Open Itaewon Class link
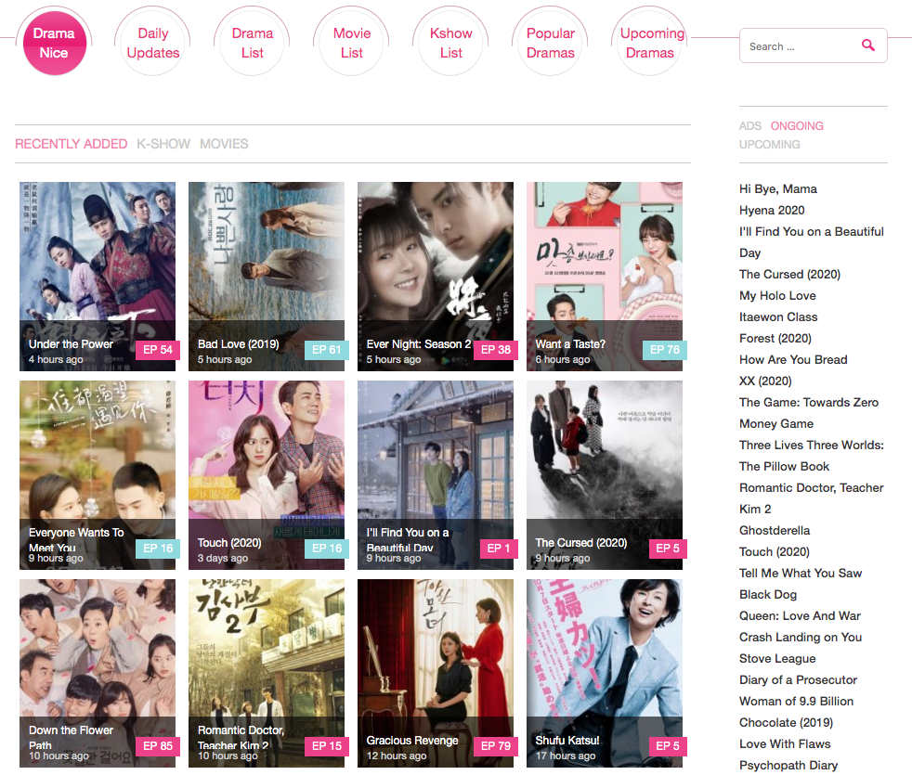Screen dimensions: 912x775 [778, 317]
